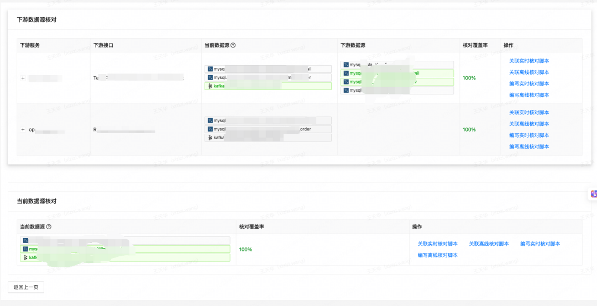Click the 核对覆盖率 header in the bottom table
The height and width of the screenshot is (306, 597).
(252, 227)
